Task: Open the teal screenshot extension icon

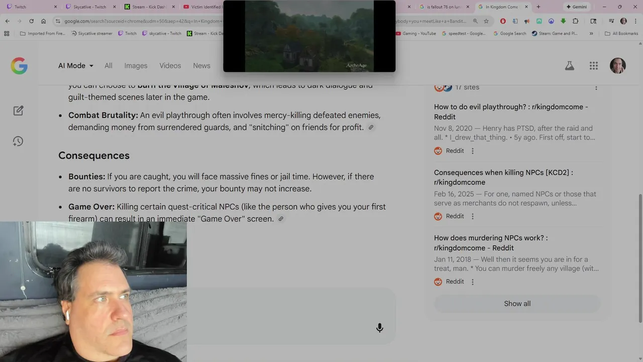Action: coord(539,21)
